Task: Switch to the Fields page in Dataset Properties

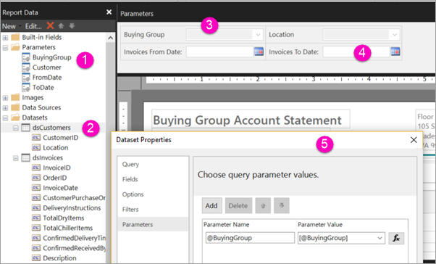Action: coord(130,179)
